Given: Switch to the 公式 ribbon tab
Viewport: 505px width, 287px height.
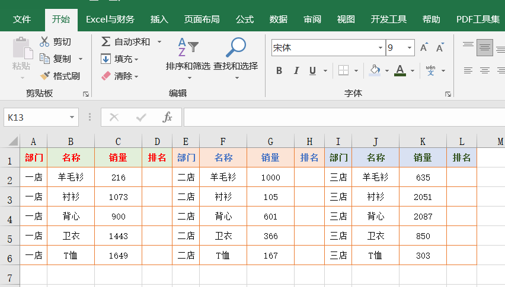Looking at the screenshot, I should (245, 19).
